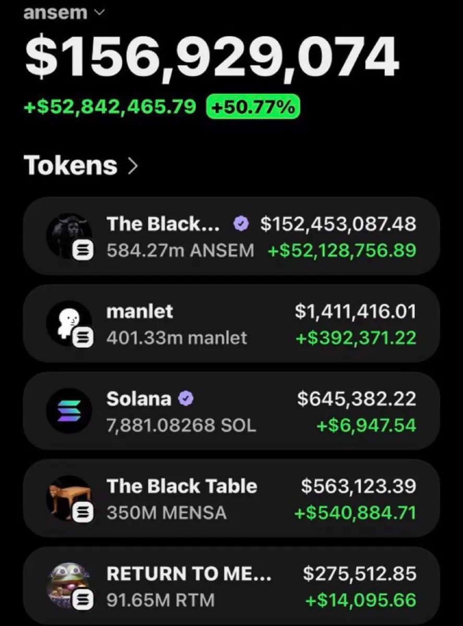Click The Black Table token avatar
Screen dimensions: 463x626
pos(69,498)
